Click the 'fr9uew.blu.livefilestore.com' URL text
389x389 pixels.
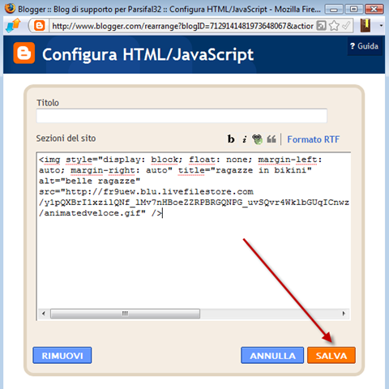(178, 192)
